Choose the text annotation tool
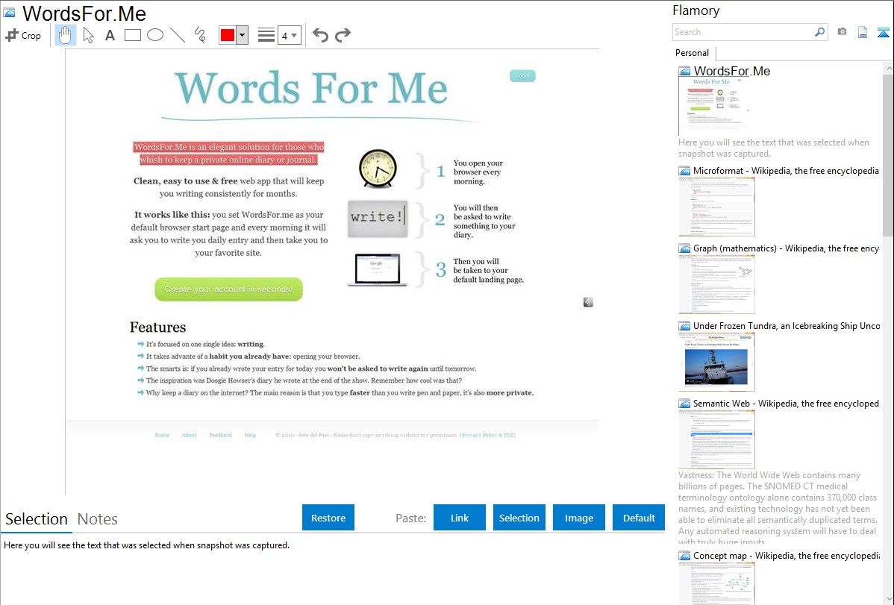The width and height of the screenshot is (894, 605). (x=110, y=35)
